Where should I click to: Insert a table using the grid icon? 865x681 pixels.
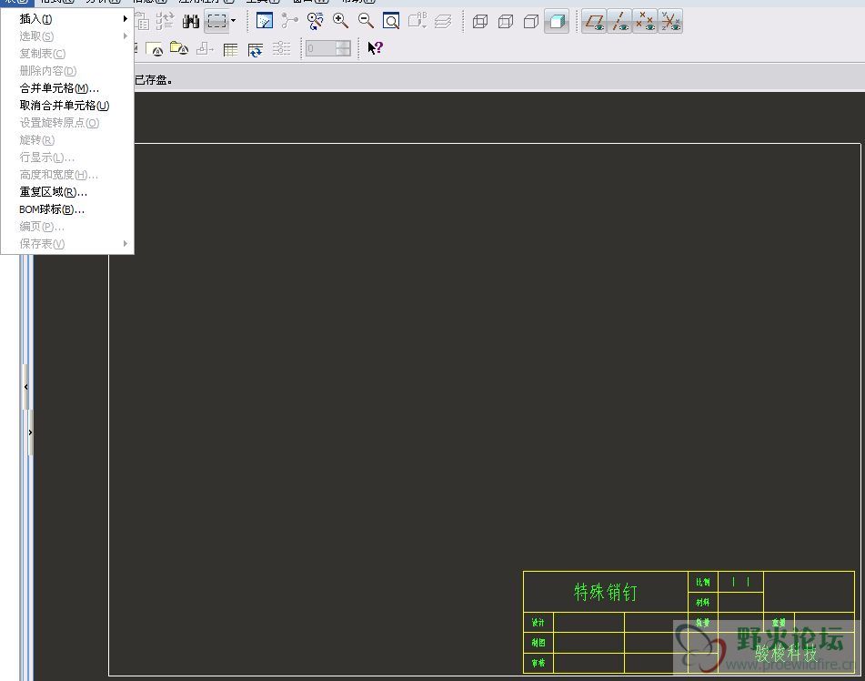231,49
